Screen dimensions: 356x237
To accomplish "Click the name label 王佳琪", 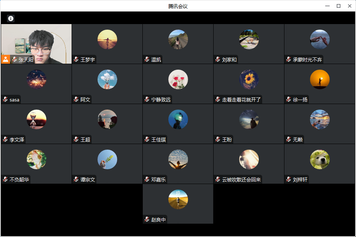I will tap(158, 140).
